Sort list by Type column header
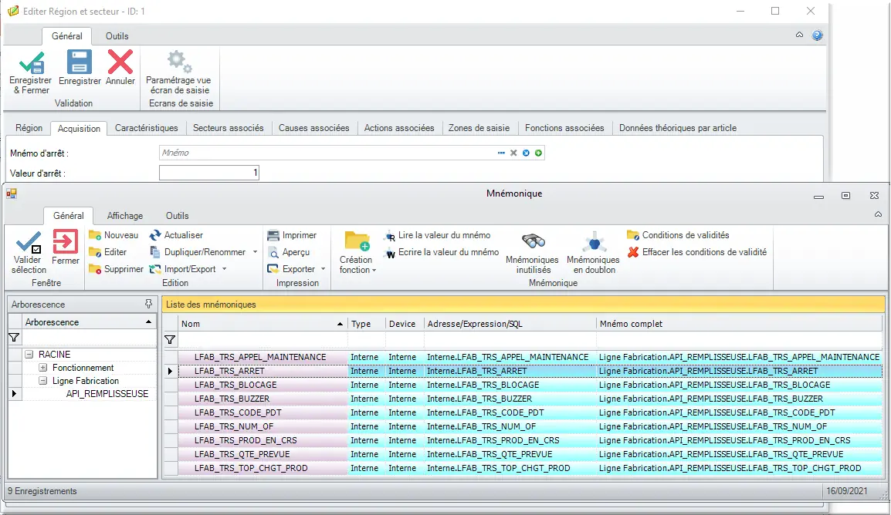This screenshot has height=515, width=891. (367, 324)
